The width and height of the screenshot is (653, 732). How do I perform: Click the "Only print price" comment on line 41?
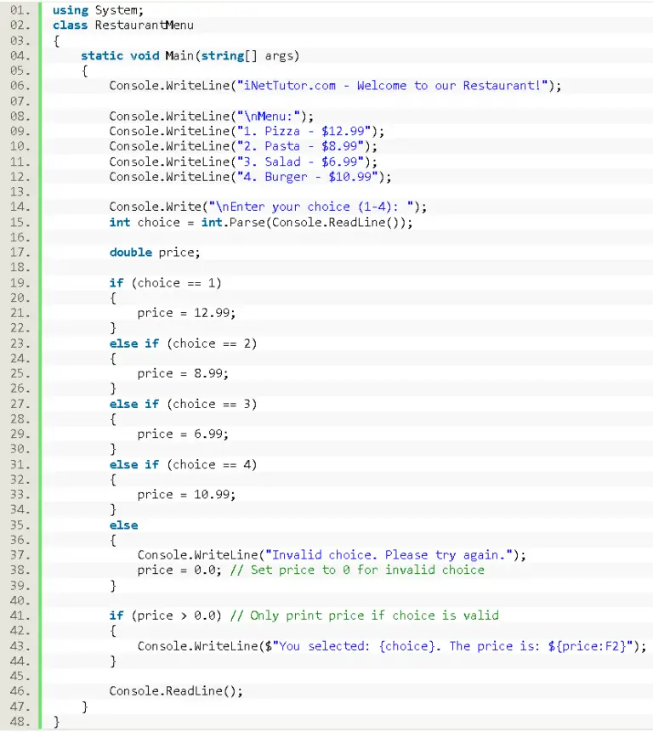364,616
